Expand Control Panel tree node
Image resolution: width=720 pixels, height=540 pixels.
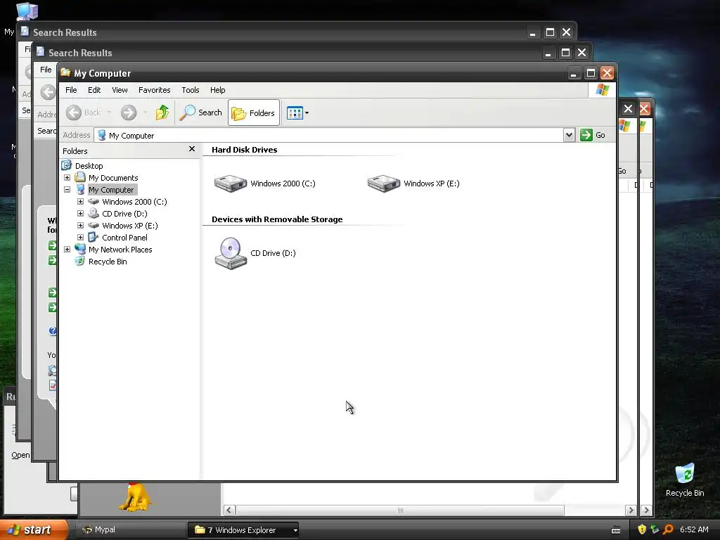(80, 237)
